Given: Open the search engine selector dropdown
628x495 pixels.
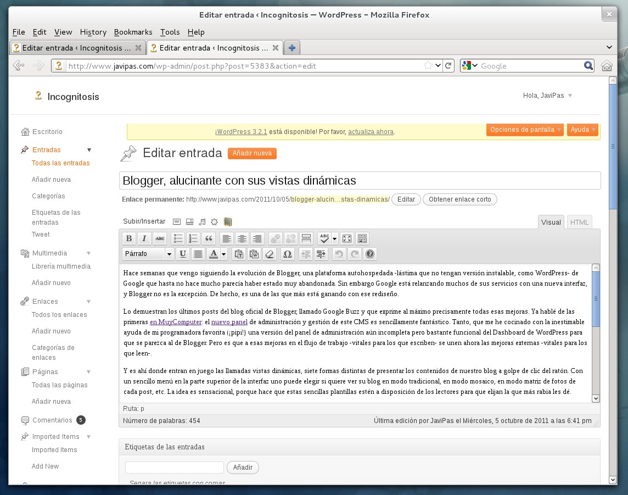Looking at the screenshot, I should pyautogui.click(x=469, y=66).
